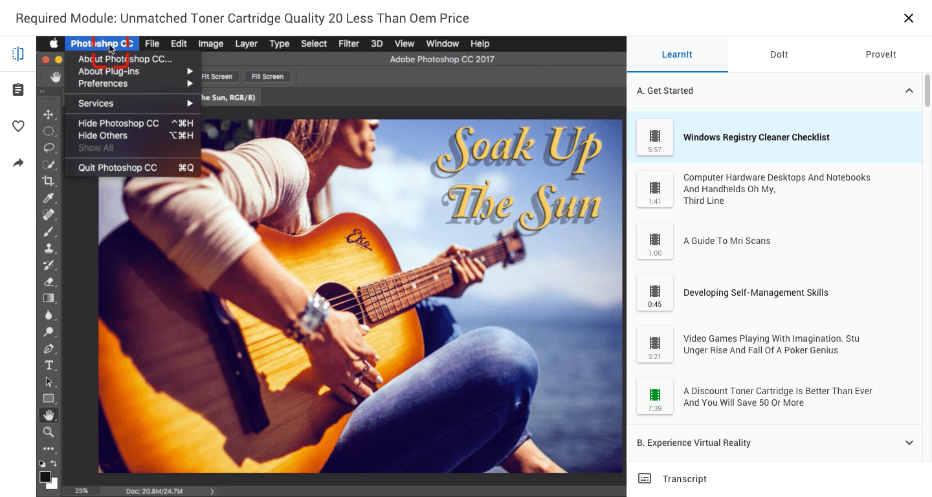Select the Brush tool
The width and height of the screenshot is (932, 497).
49,231
